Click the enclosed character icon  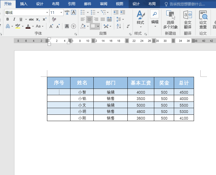(74, 26)
